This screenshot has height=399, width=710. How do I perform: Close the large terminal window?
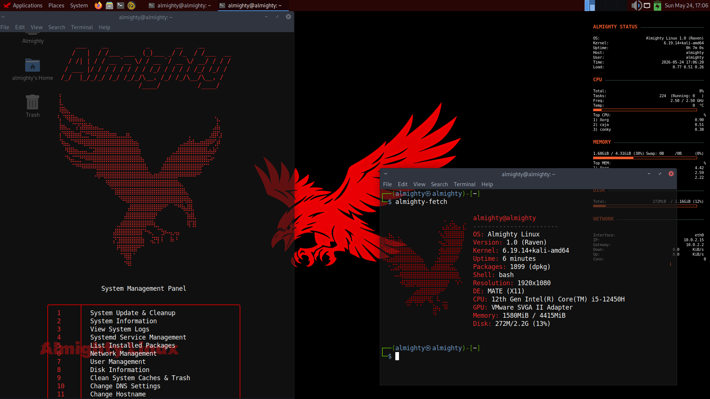point(288,17)
